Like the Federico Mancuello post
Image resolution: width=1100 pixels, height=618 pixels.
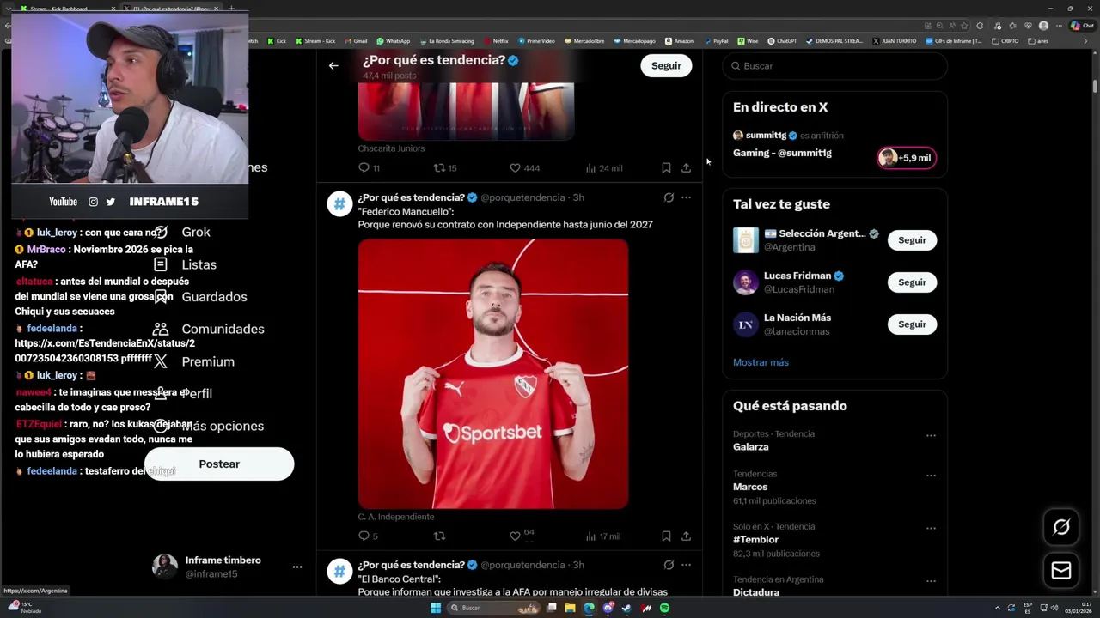click(515, 536)
